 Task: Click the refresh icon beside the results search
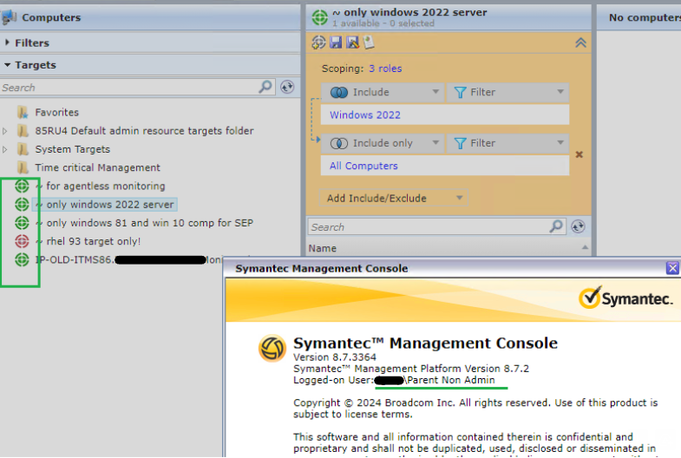tap(578, 226)
